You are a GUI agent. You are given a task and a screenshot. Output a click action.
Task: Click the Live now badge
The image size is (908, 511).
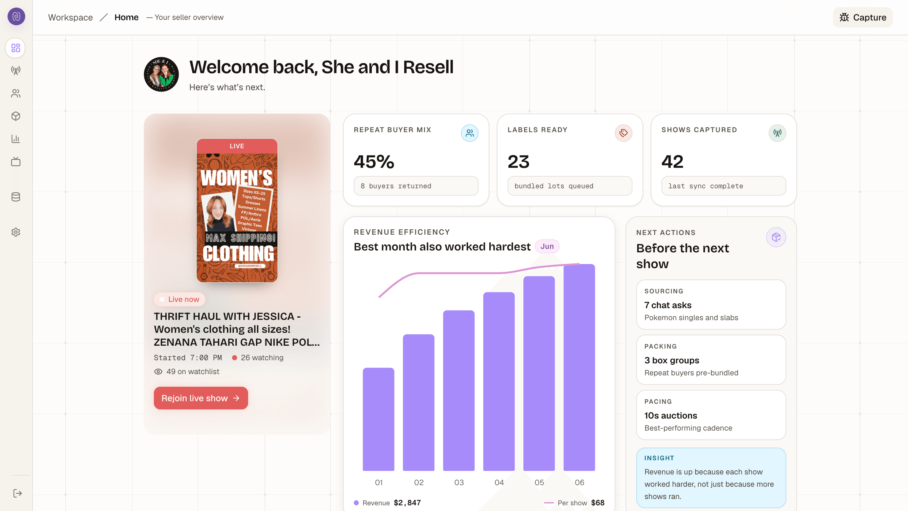click(179, 299)
